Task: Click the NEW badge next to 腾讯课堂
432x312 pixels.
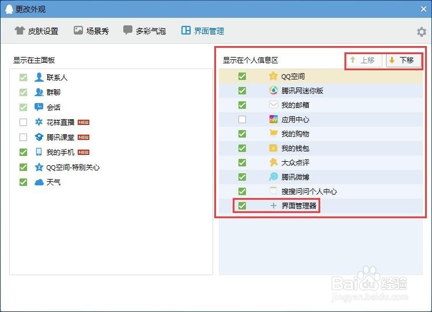Action: click(84, 137)
